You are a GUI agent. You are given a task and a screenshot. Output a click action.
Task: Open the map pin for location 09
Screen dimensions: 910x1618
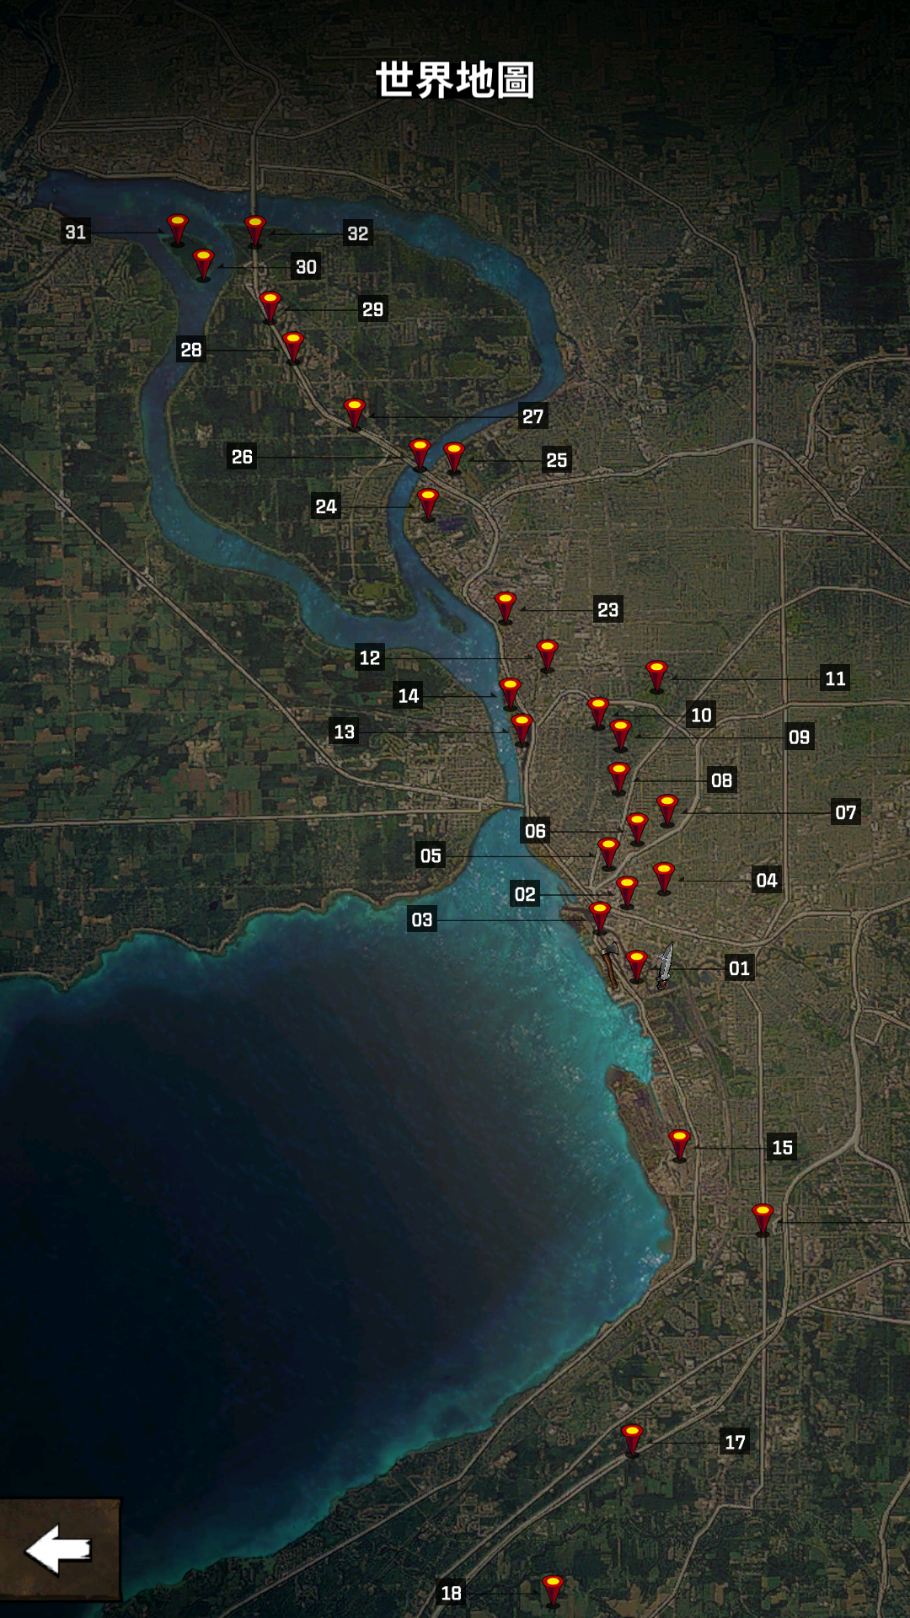click(621, 735)
